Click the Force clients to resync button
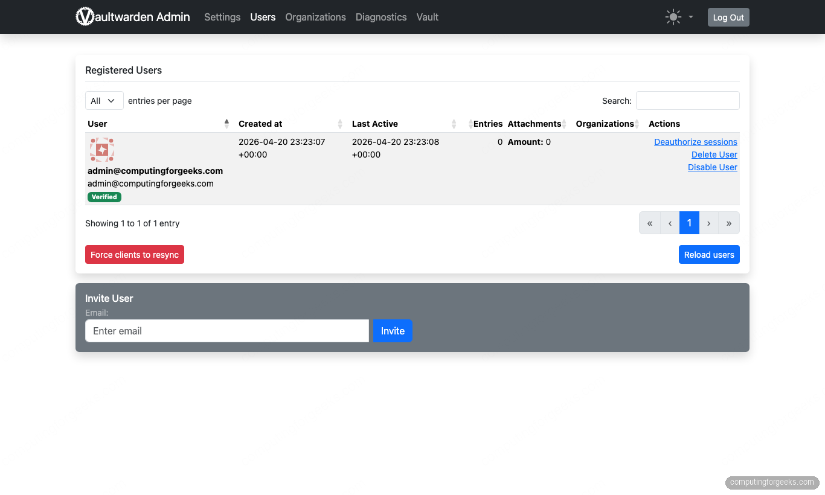This screenshot has height=495, width=825. tap(134, 254)
